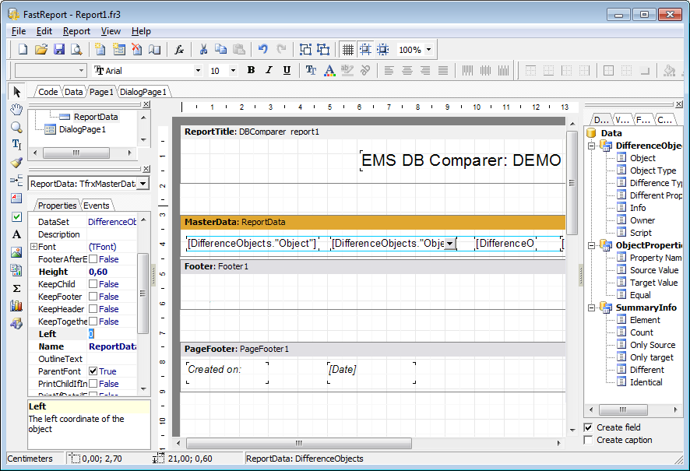Open font color icon
The image size is (690, 471).
tap(329, 70)
